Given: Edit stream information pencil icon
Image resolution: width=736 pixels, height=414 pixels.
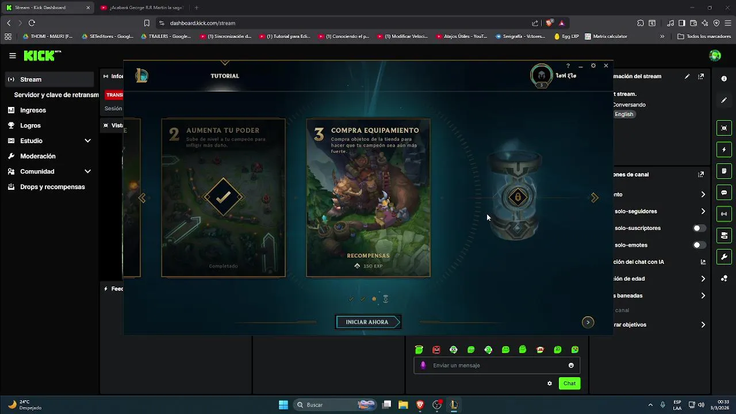Looking at the screenshot, I should click(687, 76).
